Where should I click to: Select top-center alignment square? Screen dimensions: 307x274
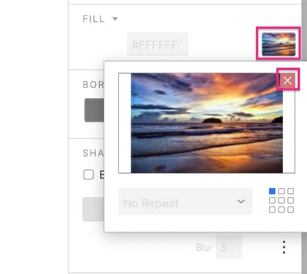281,191
